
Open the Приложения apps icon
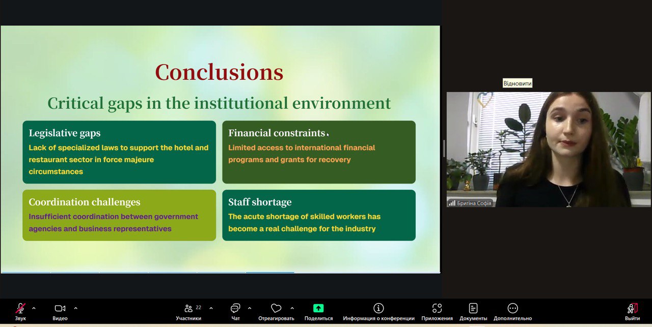[437, 309]
